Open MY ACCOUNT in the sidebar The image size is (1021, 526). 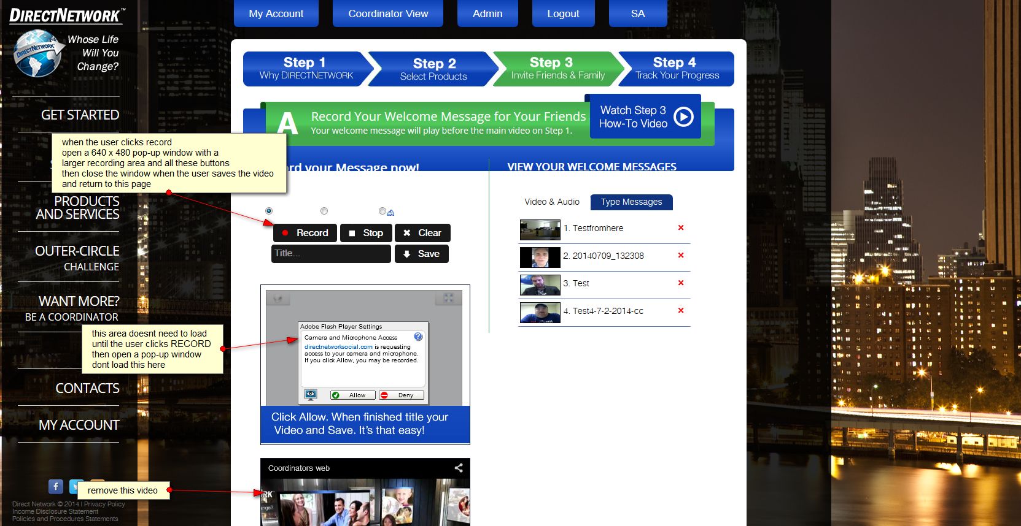click(x=79, y=425)
